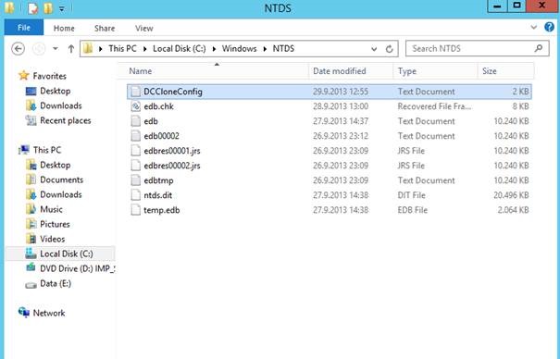Click the edb.chk file icon
Viewport: 560px width, 359px height.
136,106
